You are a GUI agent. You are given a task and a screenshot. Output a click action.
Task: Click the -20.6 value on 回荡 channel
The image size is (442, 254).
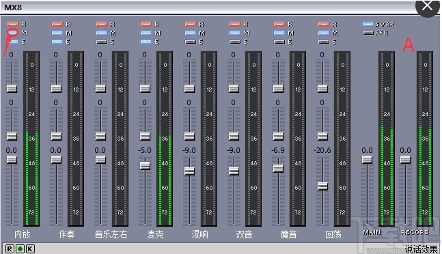(x=322, y=150)
